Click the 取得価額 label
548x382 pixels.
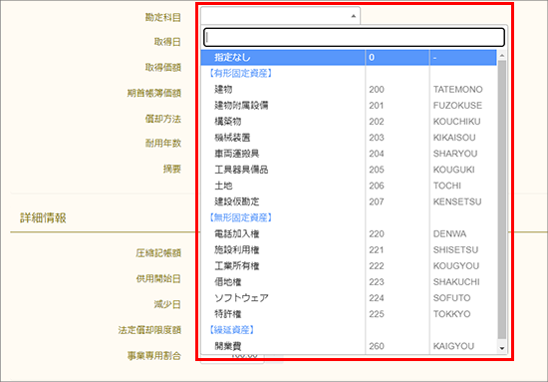pos(162,67)
